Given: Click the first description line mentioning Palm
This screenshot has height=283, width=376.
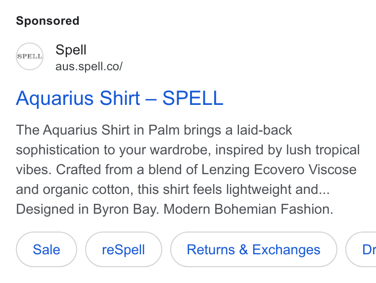Looking at the screenshot, I should coord(154,130).
